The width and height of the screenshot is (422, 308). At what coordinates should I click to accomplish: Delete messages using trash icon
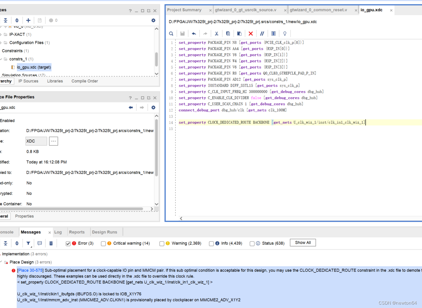pos(51,243)
